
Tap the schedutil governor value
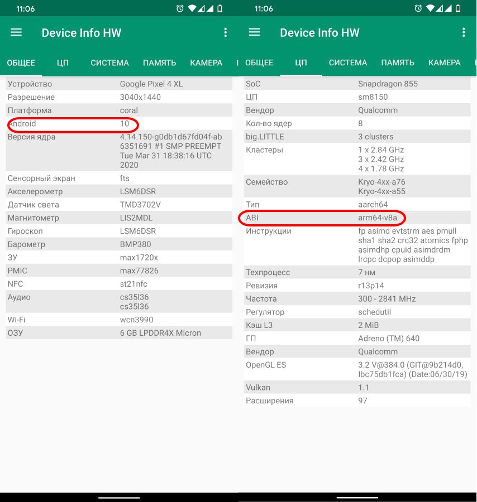tap(374, 312)
